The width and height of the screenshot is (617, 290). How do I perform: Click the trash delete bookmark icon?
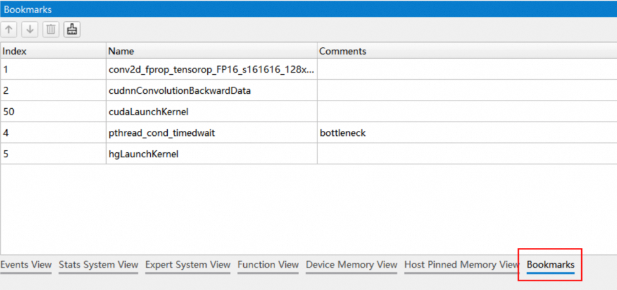click(x=51, y=30)
